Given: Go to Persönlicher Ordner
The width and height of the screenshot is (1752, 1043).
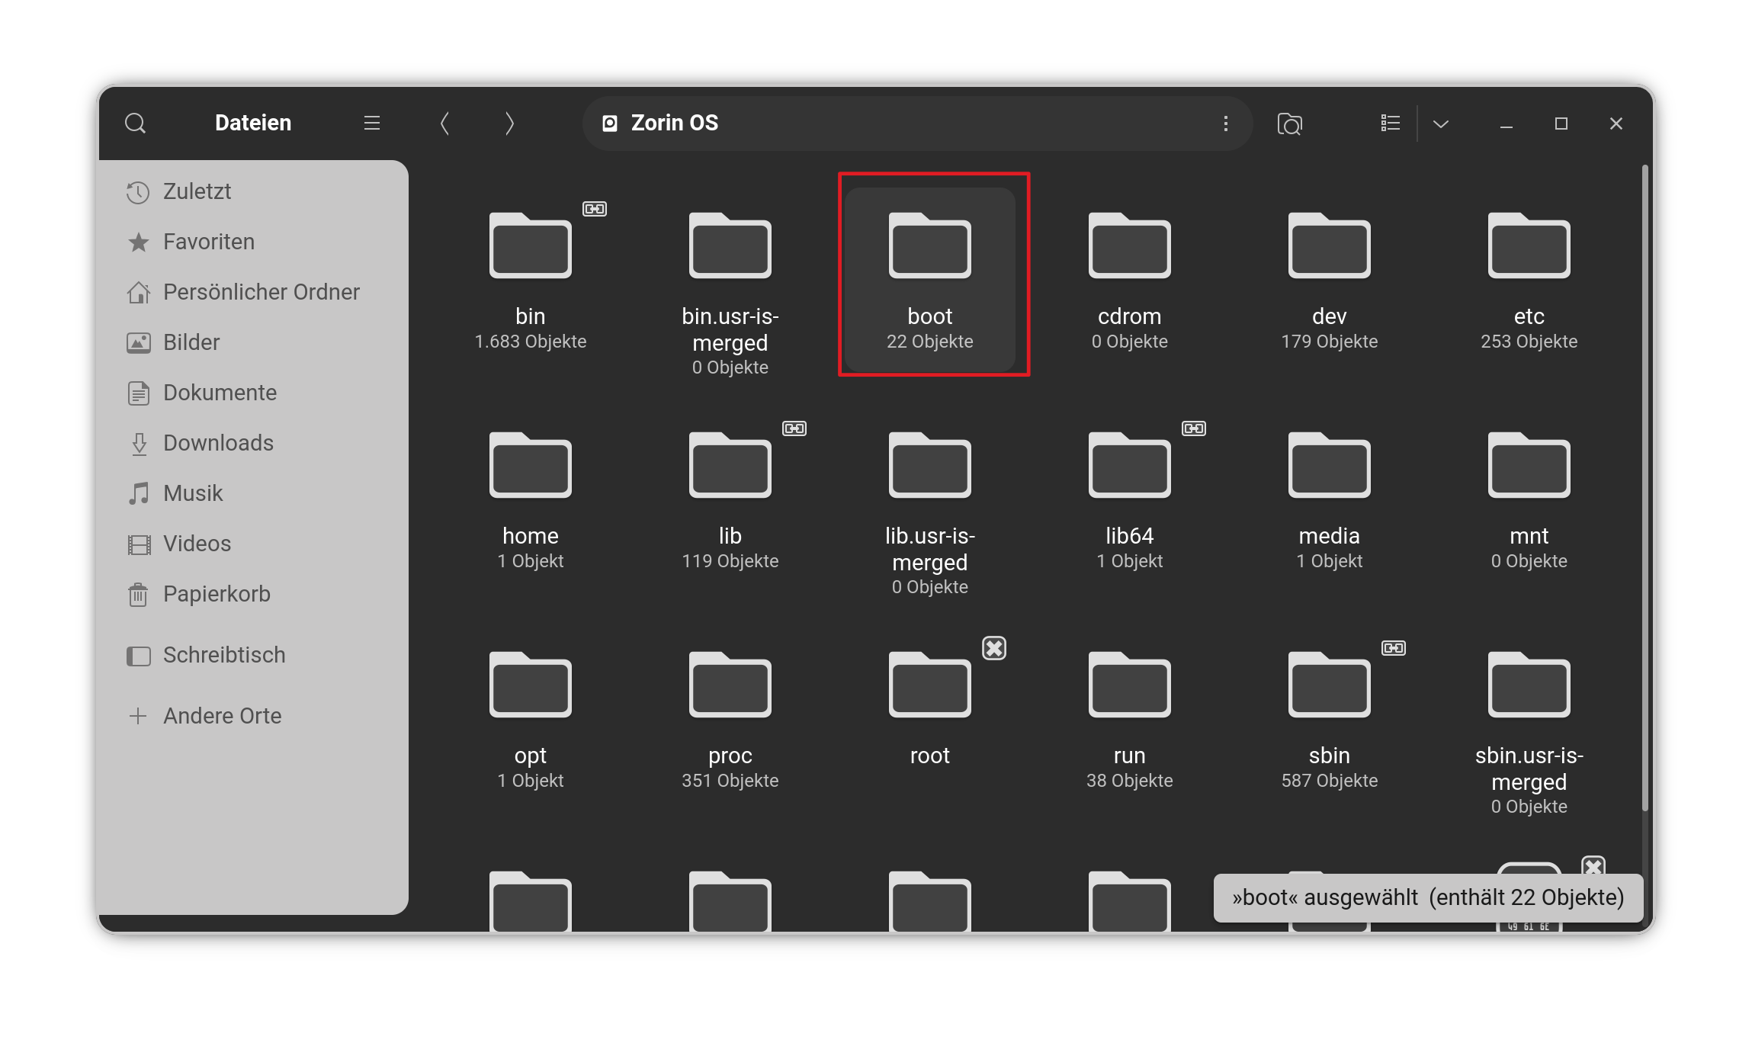Looking at the screenshot, I should coord(254,292).
